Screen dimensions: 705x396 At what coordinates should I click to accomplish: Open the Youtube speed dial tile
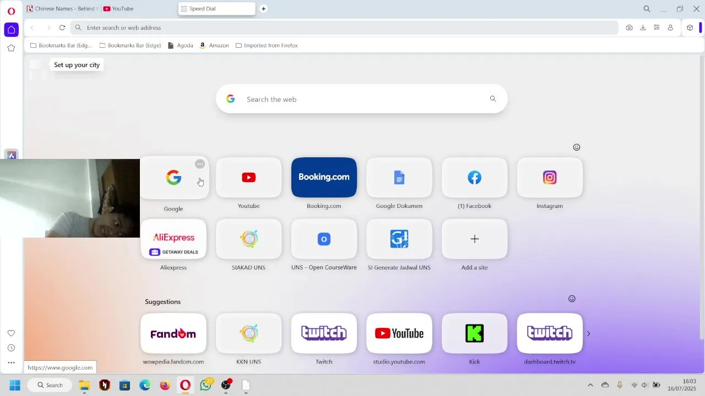tap(248, 177)
